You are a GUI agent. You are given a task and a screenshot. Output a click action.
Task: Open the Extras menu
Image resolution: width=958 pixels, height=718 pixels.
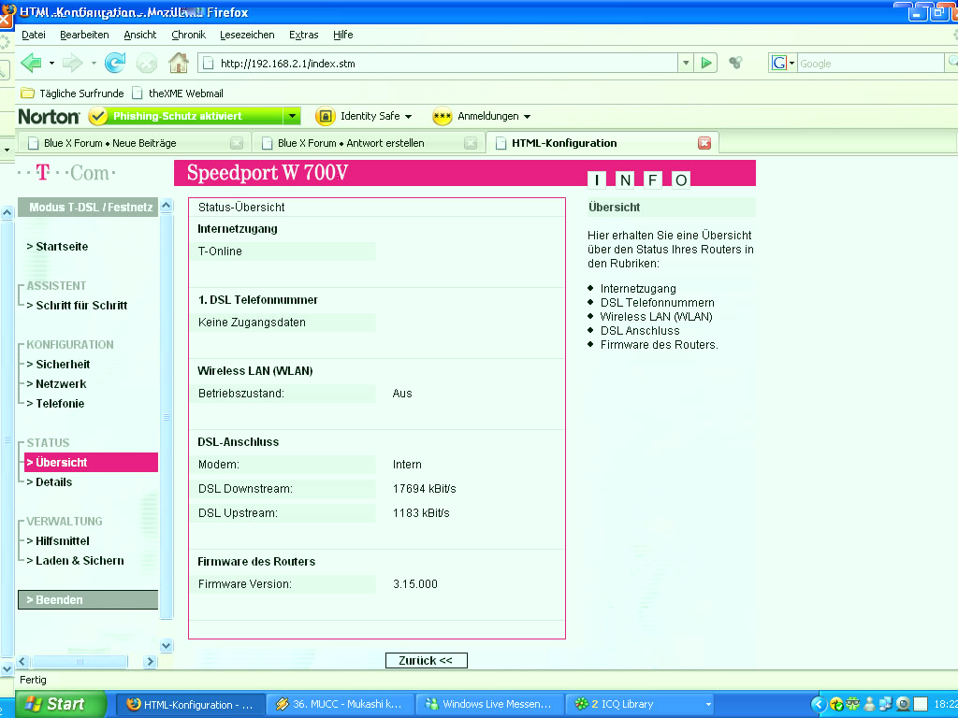point(304,35)
